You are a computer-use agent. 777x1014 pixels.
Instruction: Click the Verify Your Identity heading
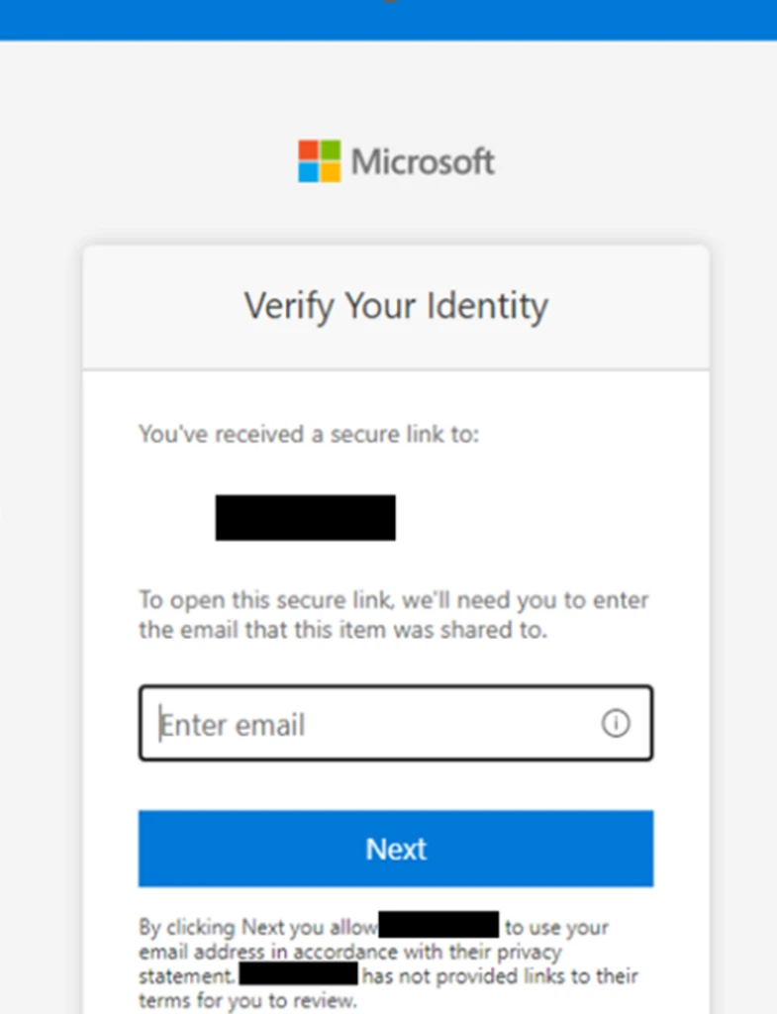[395, 306]
